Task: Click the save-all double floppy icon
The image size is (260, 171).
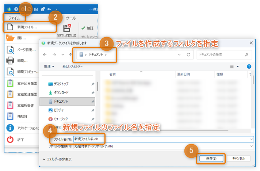Action: point(43,9)
